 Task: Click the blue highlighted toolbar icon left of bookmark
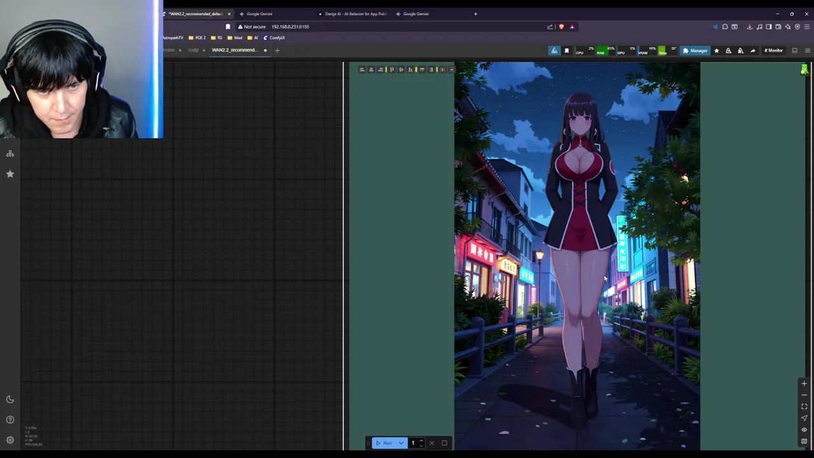(x=555, y=51)
